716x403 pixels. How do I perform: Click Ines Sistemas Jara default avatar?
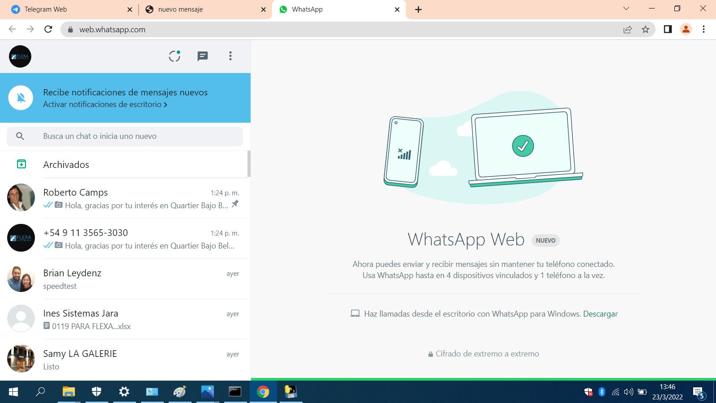coord(21,318)
